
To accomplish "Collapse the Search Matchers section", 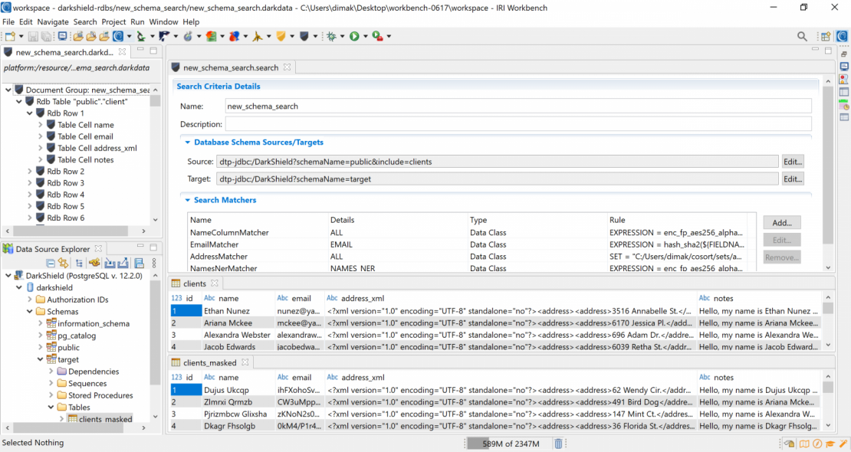I will pos(186,200).
